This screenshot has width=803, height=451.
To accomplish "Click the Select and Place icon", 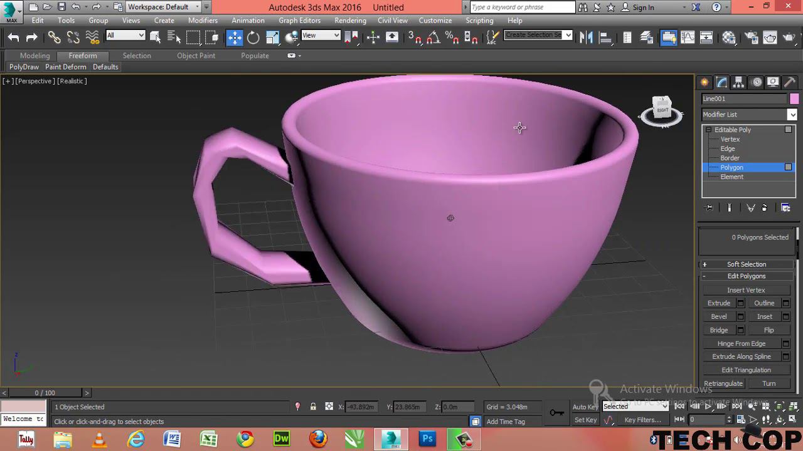I will pos(292,38).
